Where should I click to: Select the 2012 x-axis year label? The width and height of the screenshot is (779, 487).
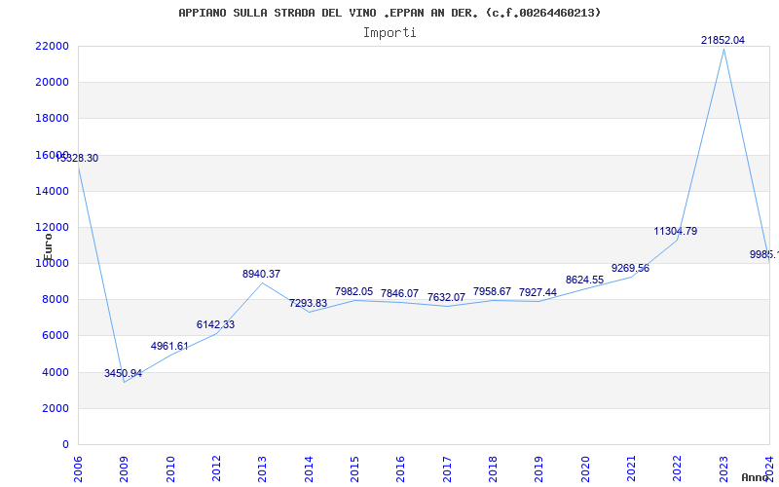[216, 469]
